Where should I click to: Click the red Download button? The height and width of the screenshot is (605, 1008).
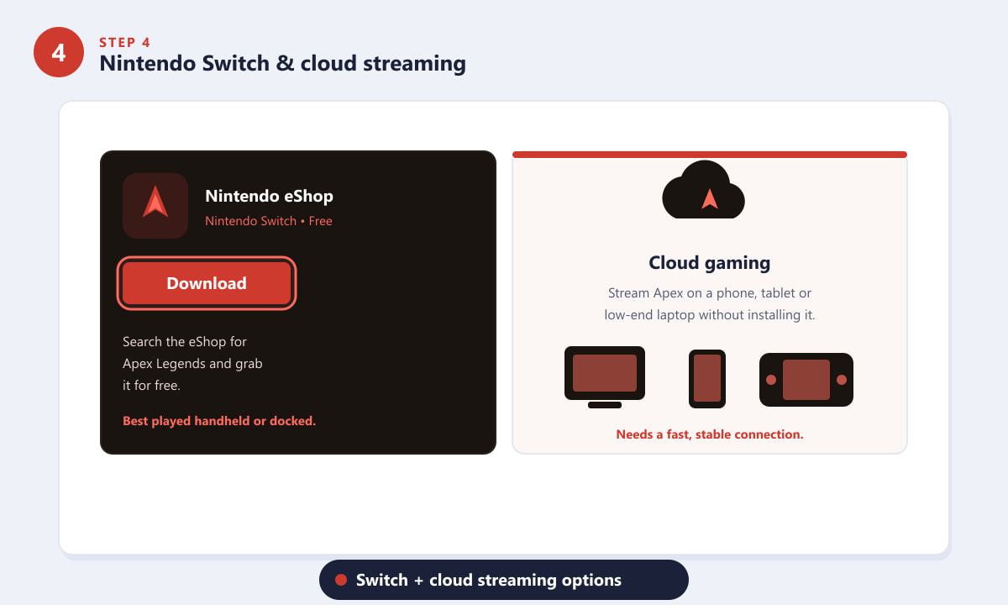207,283
